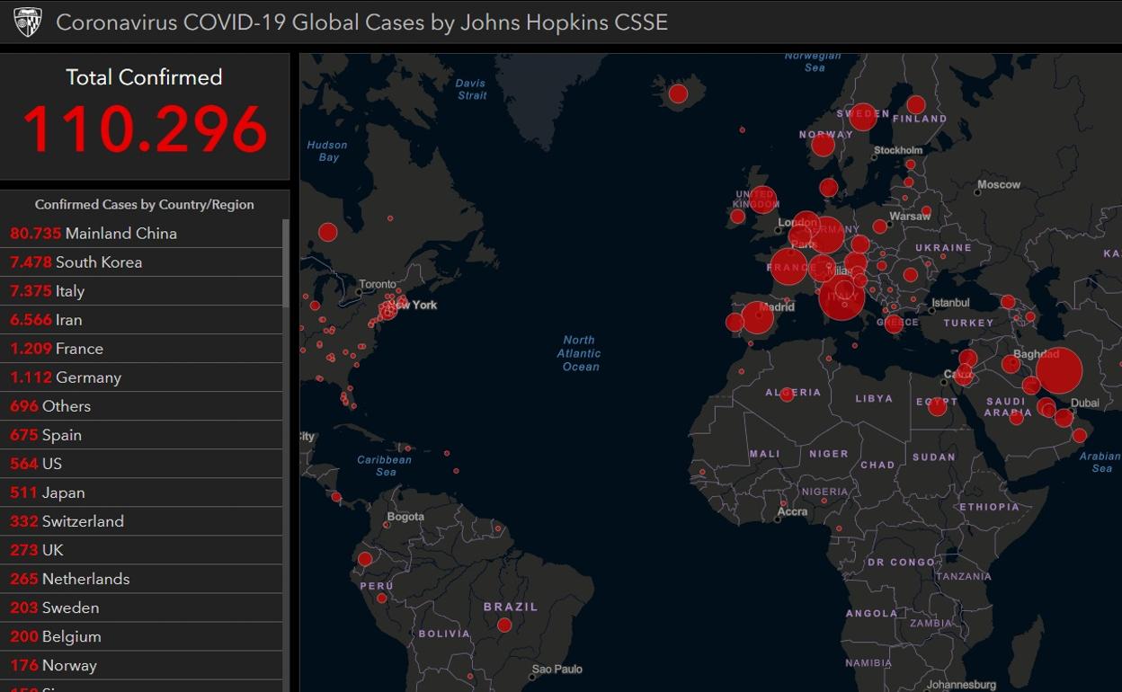1122x692 pixels.
Task: Select the Germany row in the list
Action: [x=141, y=377]
